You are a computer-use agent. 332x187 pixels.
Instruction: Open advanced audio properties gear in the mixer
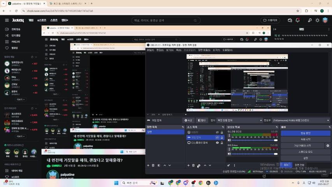tap(229, 165)
